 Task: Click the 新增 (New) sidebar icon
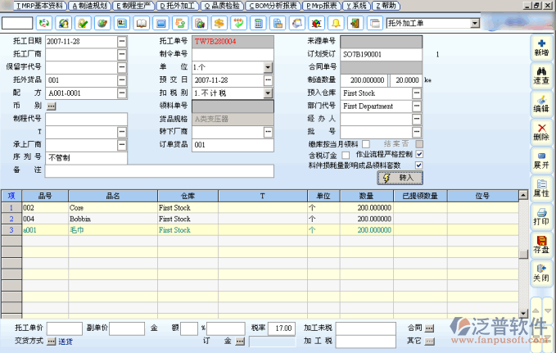point(540,46)
